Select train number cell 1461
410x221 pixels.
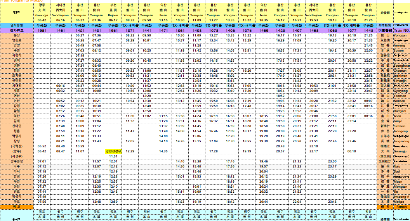tap(61, 31)
